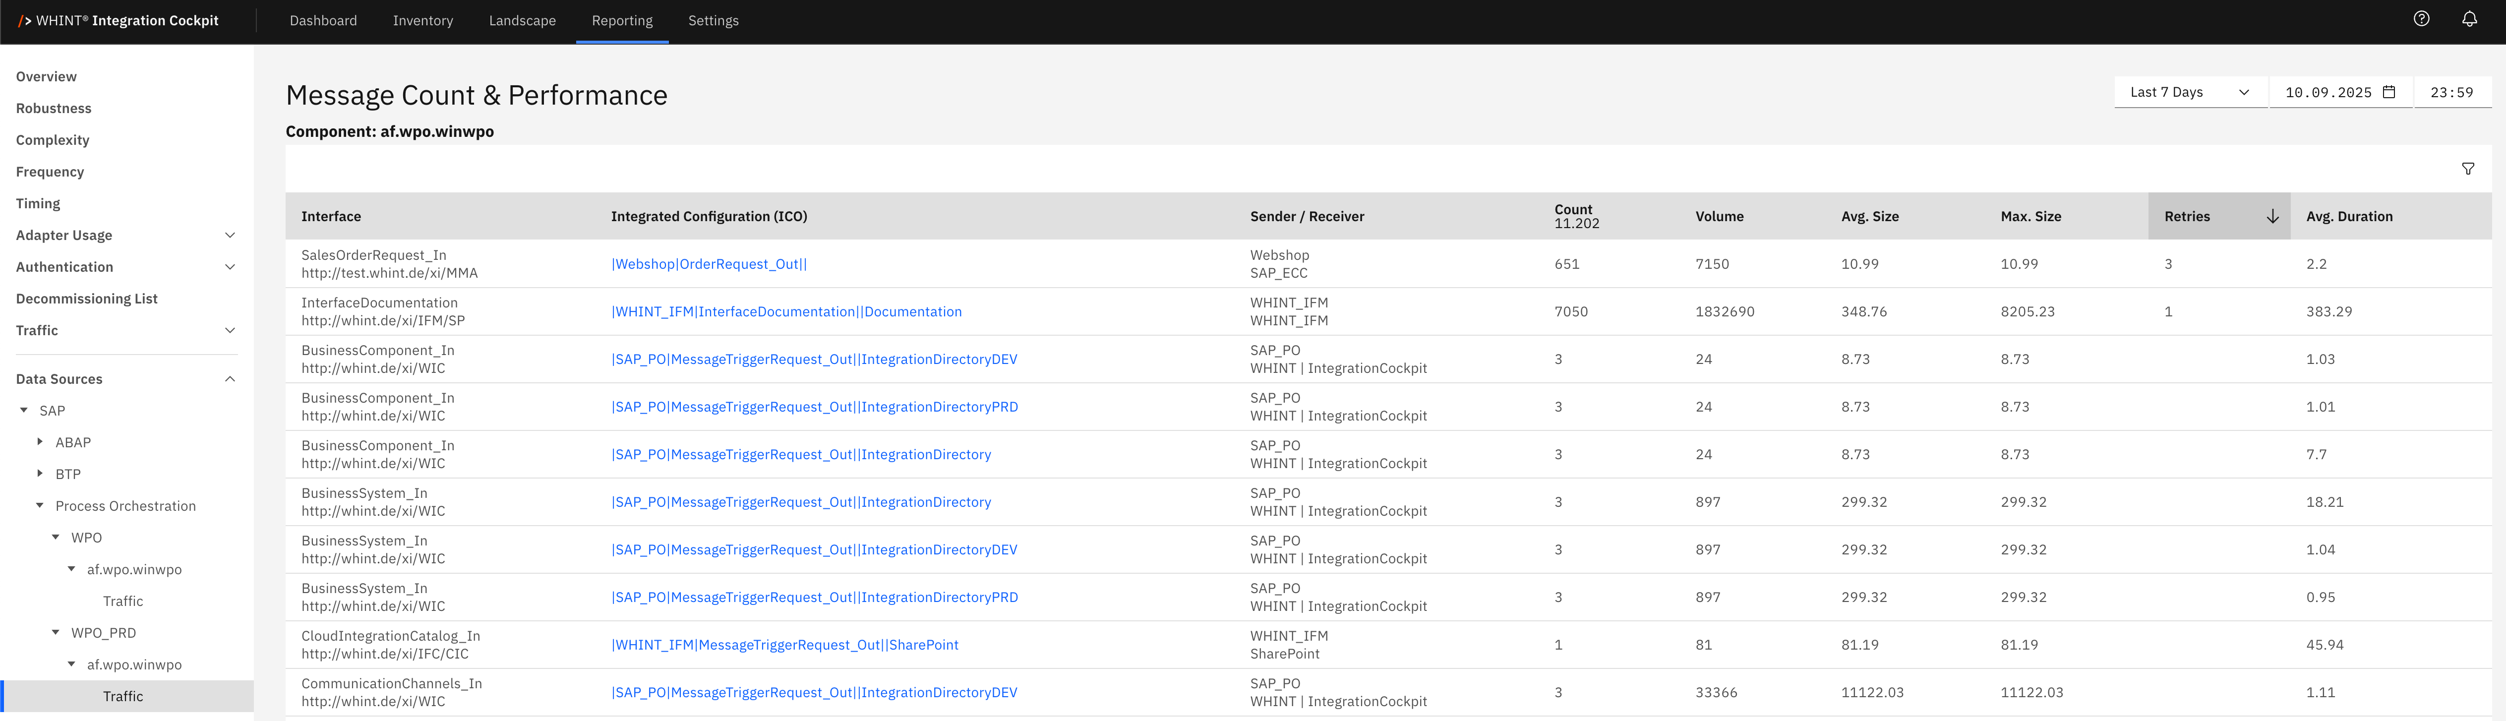Click the Component: af.wpo.winwpo subtitle
Screen dimensions: 2506x721
pos(390,131)
